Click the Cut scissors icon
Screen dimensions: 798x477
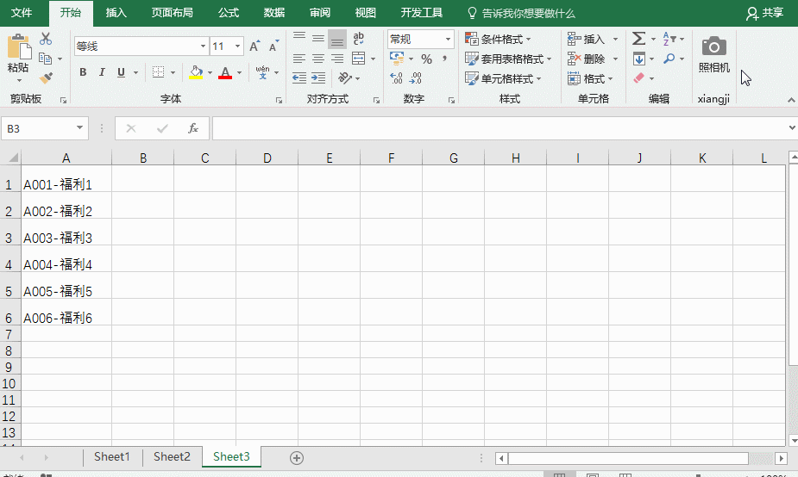[46, 39]
